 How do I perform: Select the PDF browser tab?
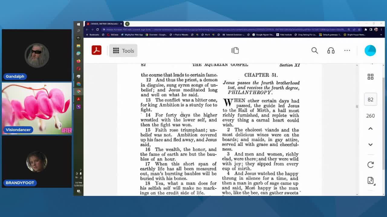pyautogui.click(x=104, y=24)
